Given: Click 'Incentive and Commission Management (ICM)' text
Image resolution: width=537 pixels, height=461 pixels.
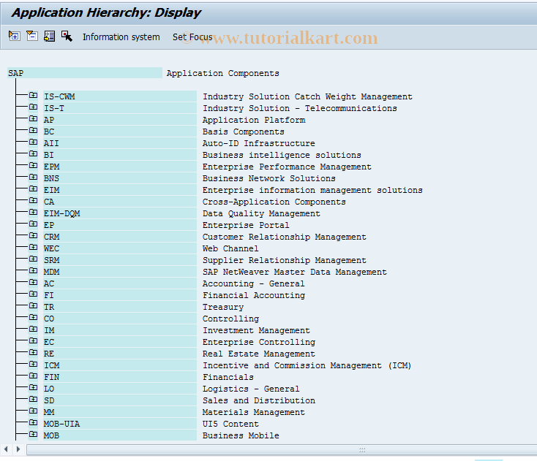Looking at the screenshot, I should [307, 365].
